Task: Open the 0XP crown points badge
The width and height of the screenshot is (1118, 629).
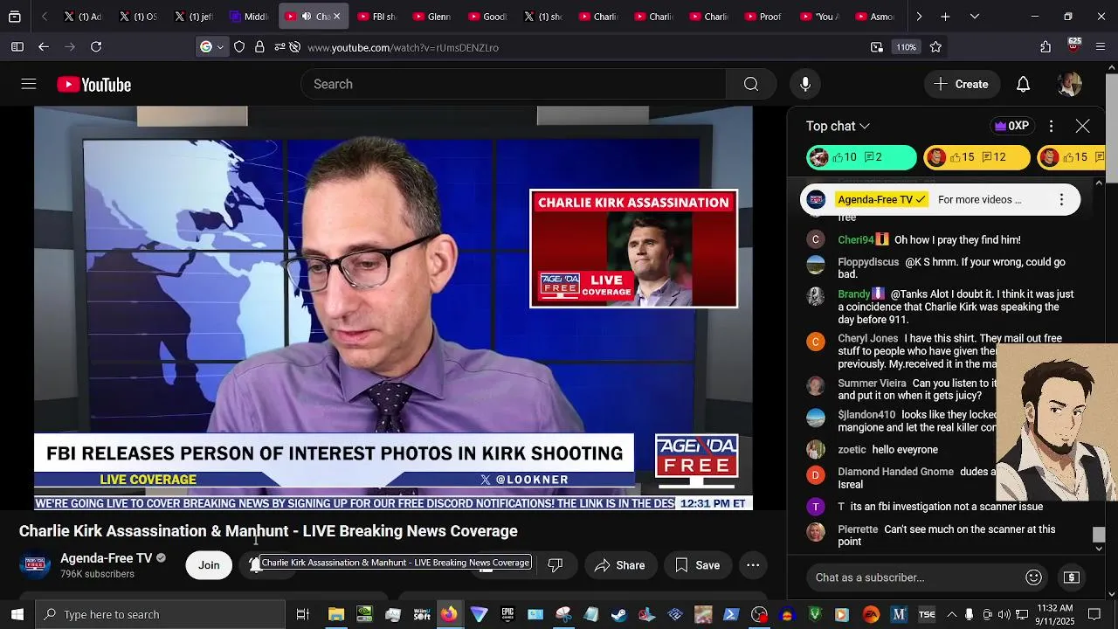Action: [x=1011, y=126]
